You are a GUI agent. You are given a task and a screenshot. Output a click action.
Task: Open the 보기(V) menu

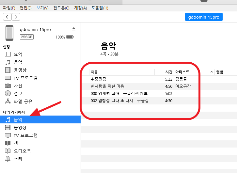point(42,8)
